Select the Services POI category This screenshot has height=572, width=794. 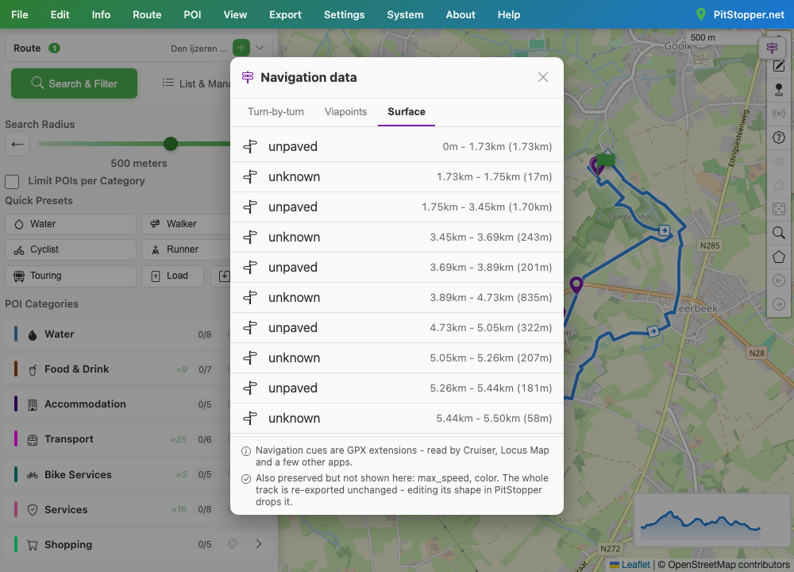pos(118,510)
